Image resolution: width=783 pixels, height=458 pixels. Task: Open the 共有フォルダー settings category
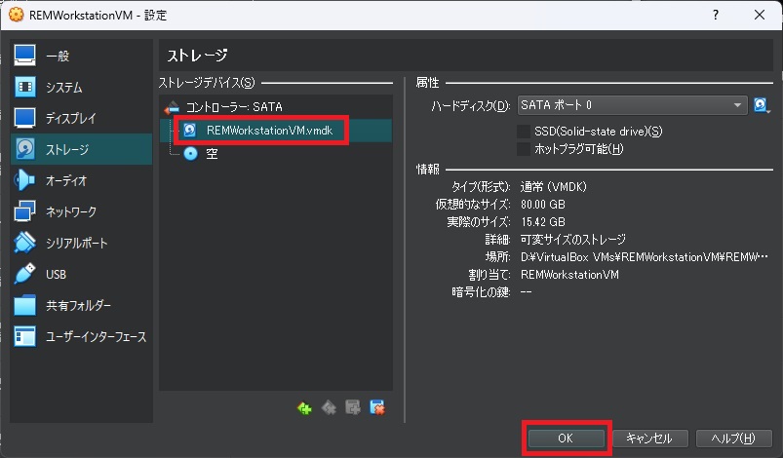(81, 305)
